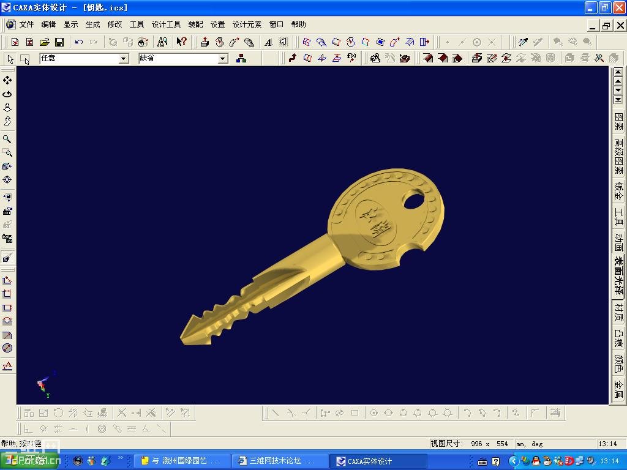Open the 生成 menu
The height and width of the screenshot is (470, 627).
pos(93,24)
